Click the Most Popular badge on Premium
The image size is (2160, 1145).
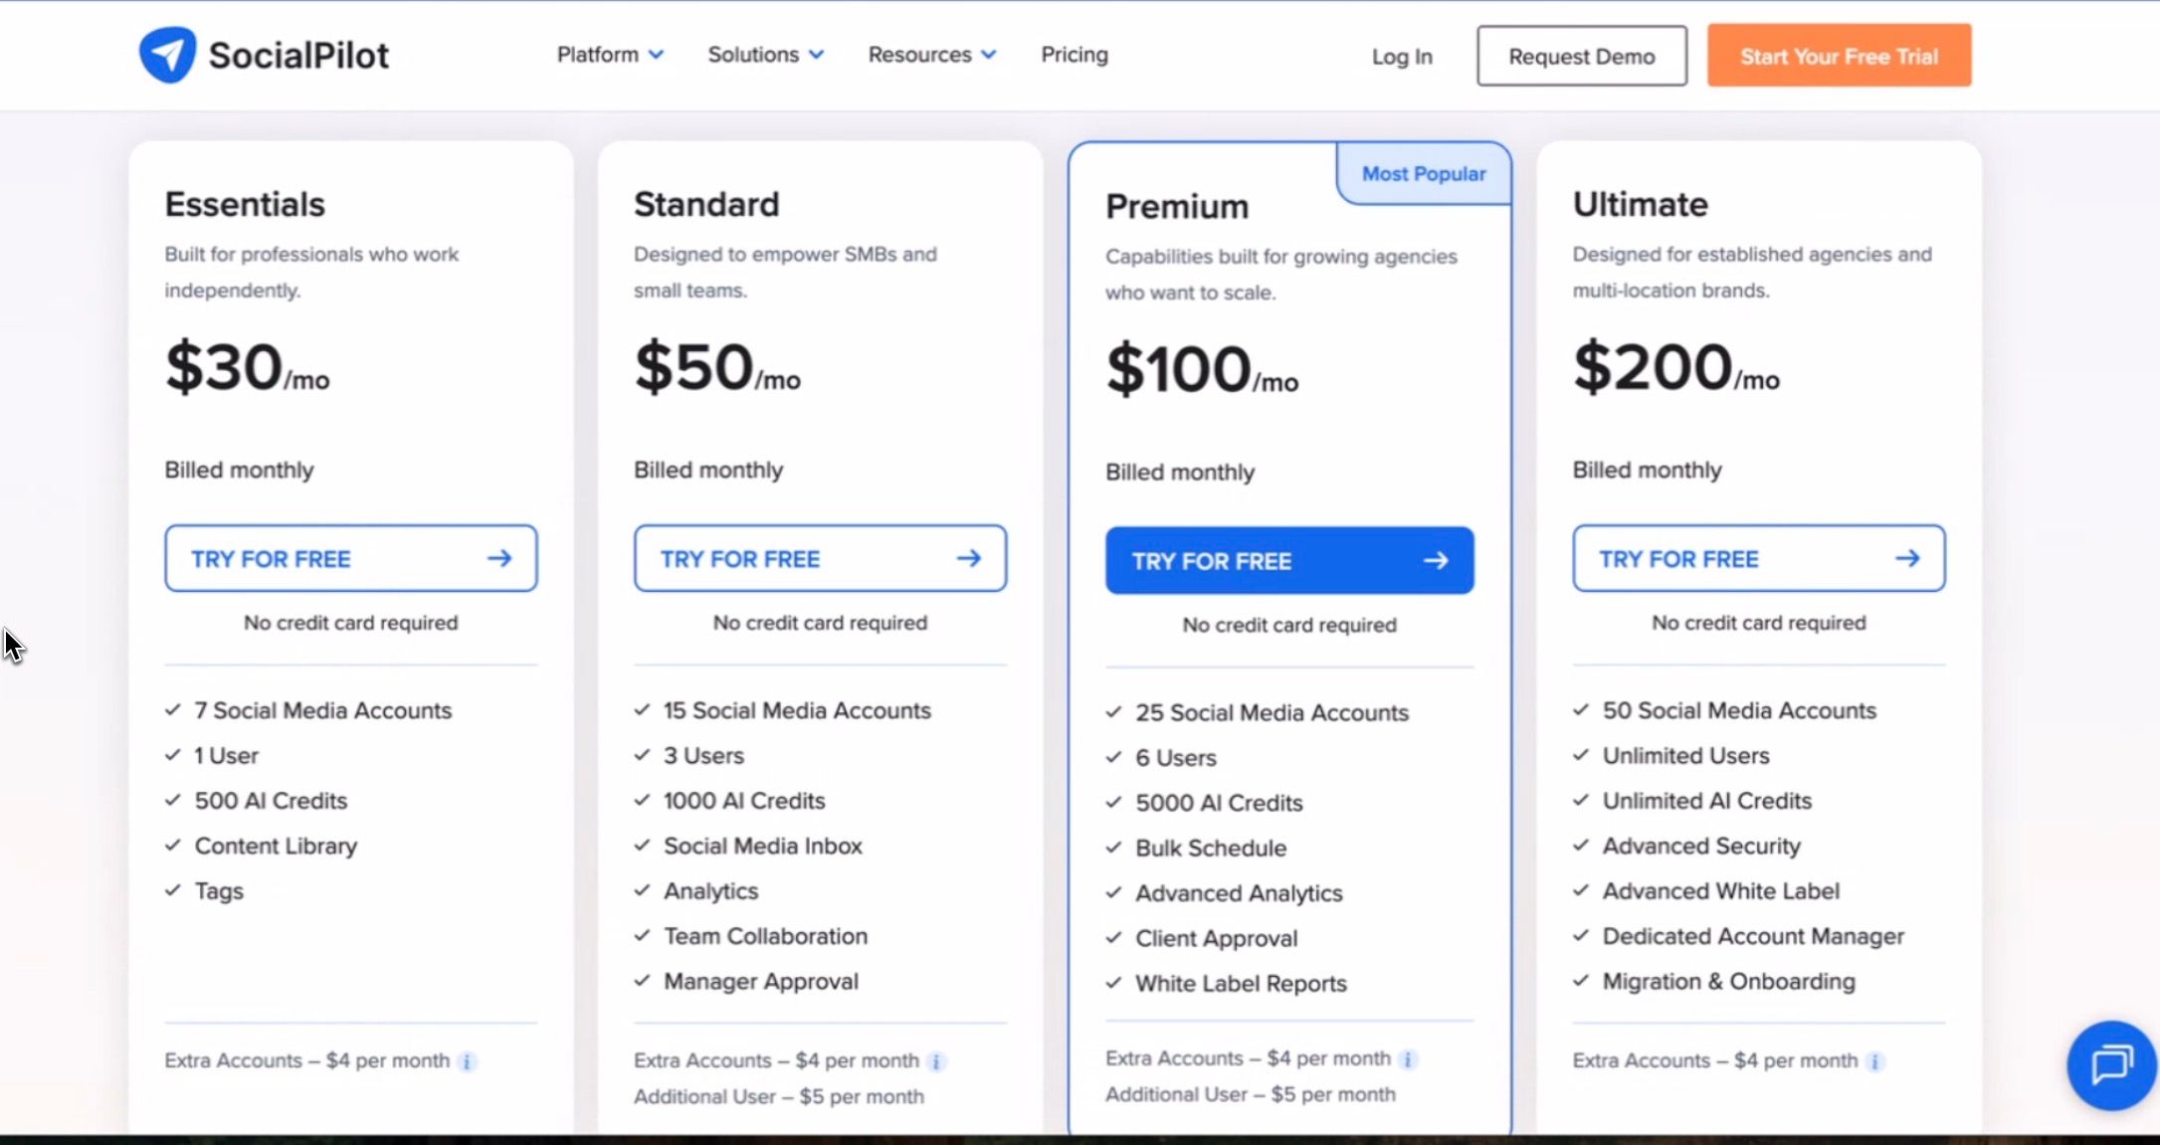pyautogui.click(x=1424, y=173)
